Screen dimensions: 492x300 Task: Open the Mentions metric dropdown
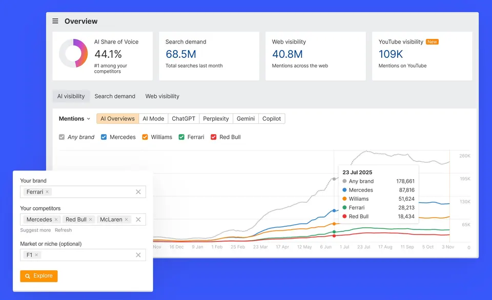[x=75, y=118]
